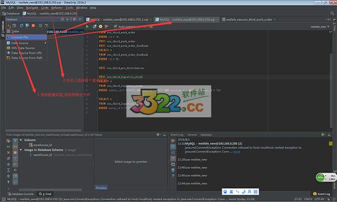Image resolution: width=337 pixels, height=202 pixels.
Task: Open data source properties wrench icon
Action: coord(28,26)
